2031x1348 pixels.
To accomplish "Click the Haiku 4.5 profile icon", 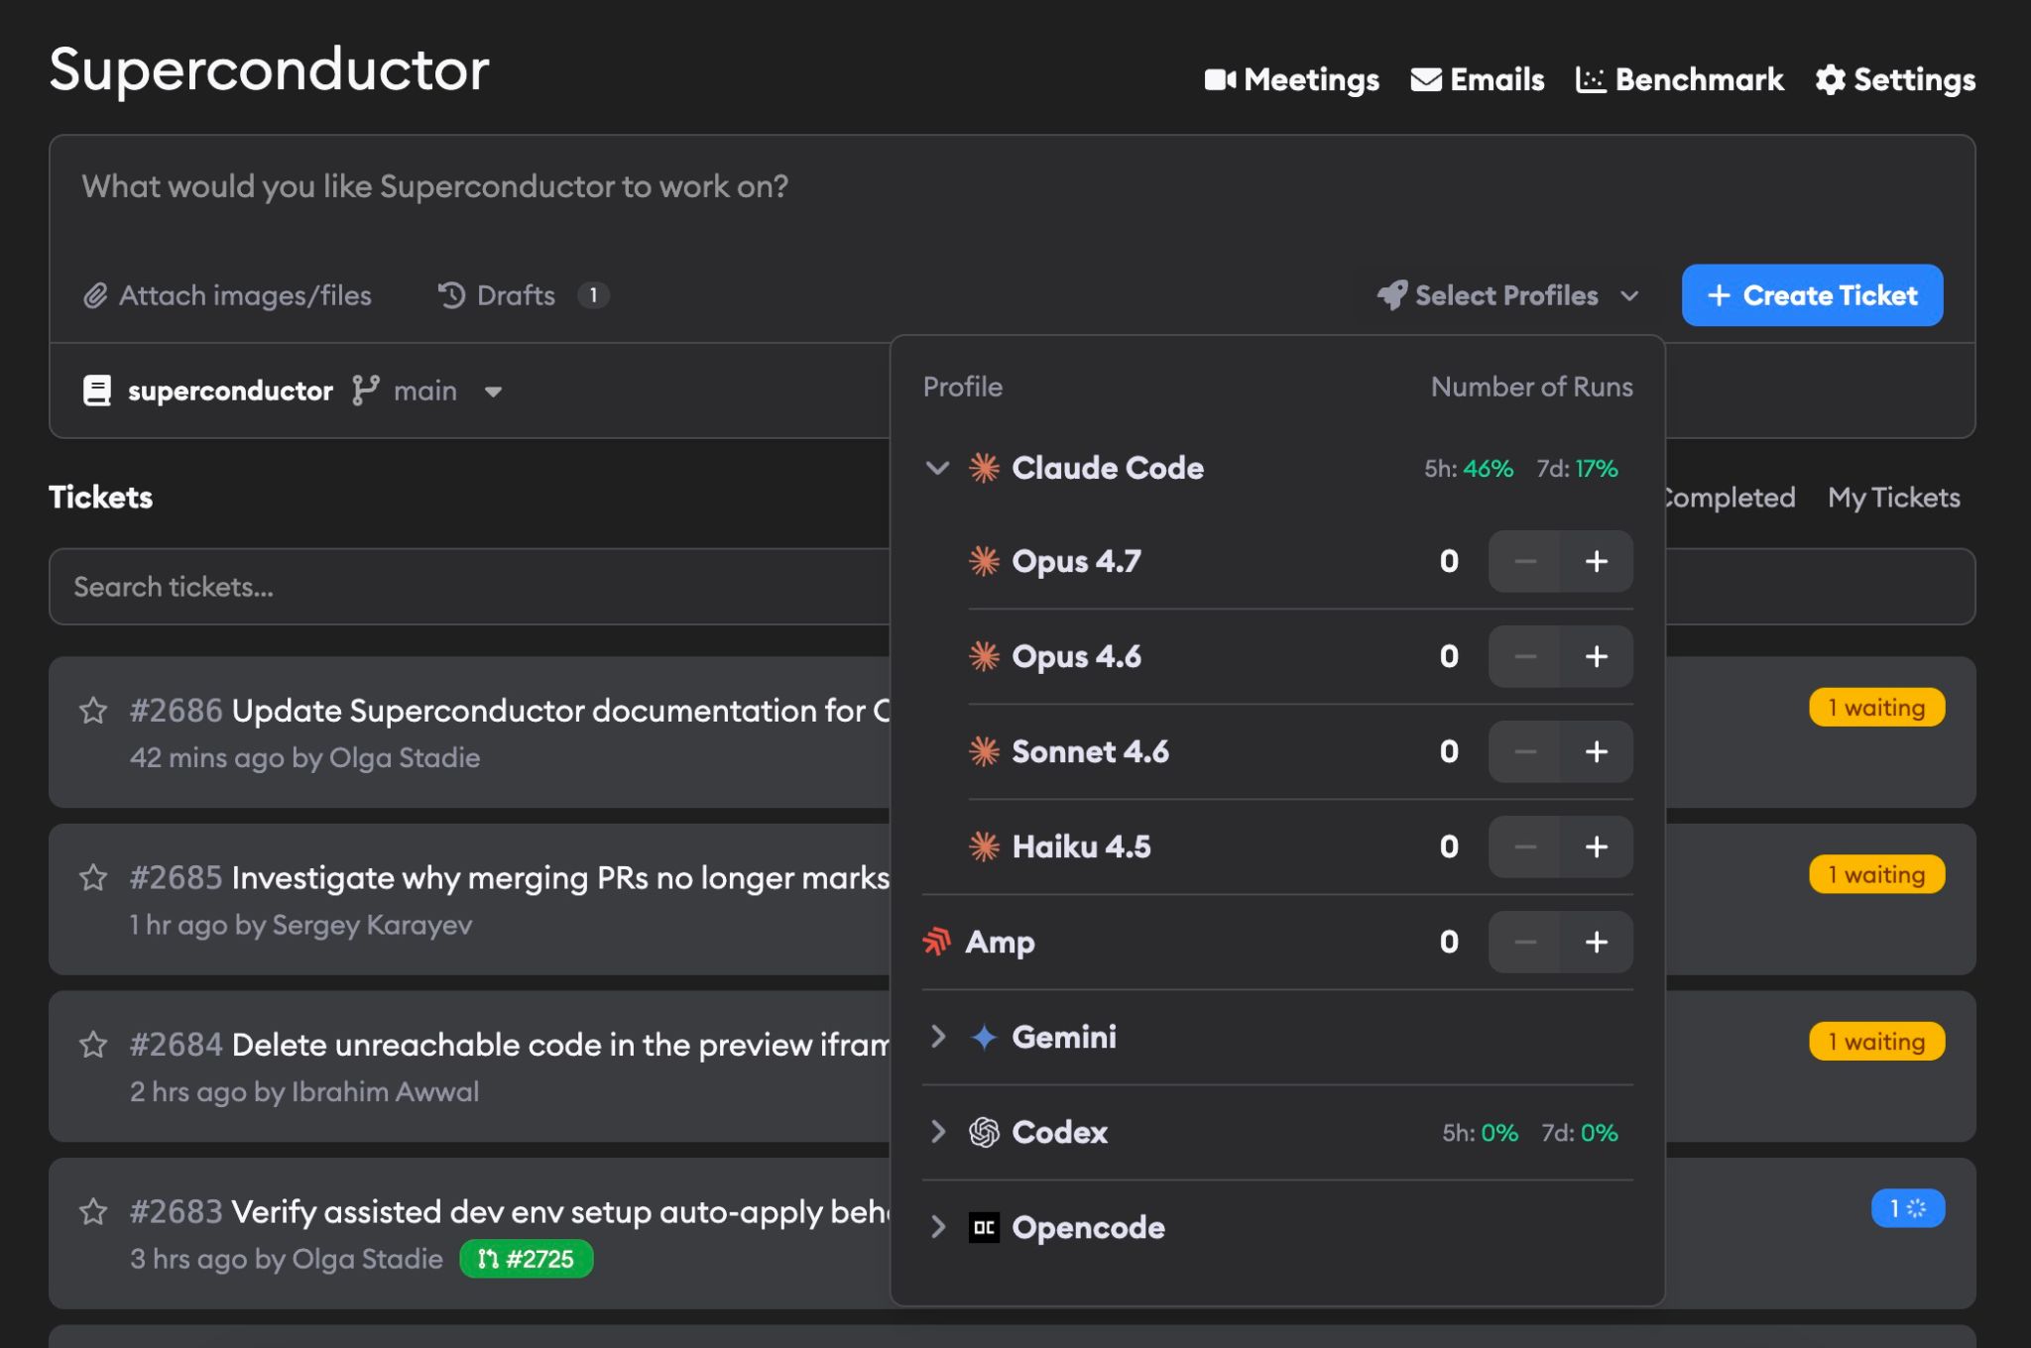I will 984,846.
